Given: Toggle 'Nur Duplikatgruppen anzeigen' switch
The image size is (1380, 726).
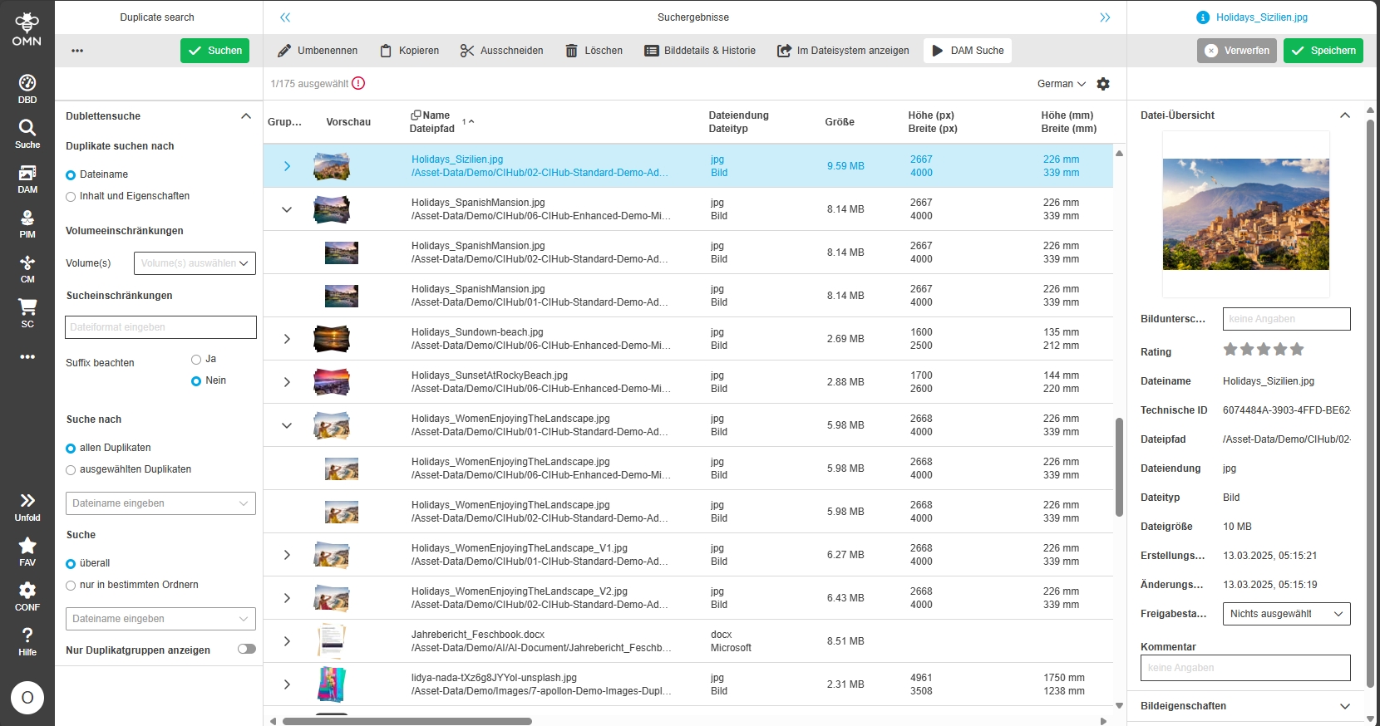Looking at the screenshot, I should tap(247, 650).
